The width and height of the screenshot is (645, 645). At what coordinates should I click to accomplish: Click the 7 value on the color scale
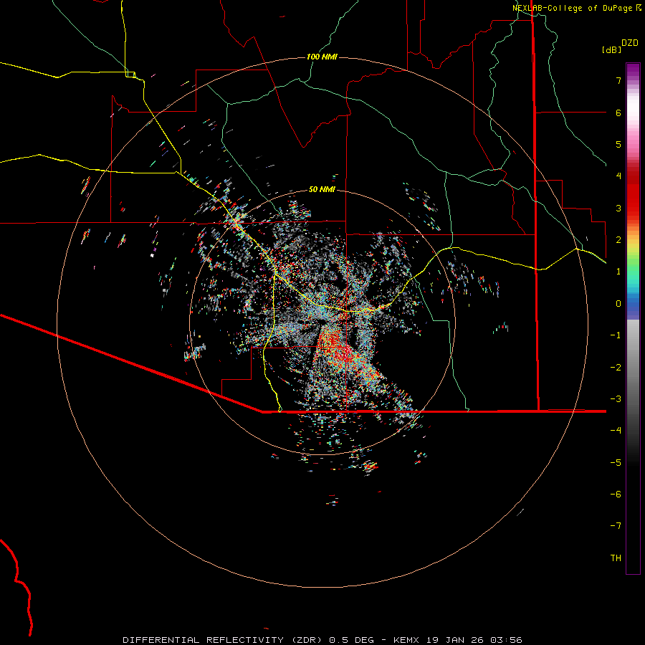618,80
